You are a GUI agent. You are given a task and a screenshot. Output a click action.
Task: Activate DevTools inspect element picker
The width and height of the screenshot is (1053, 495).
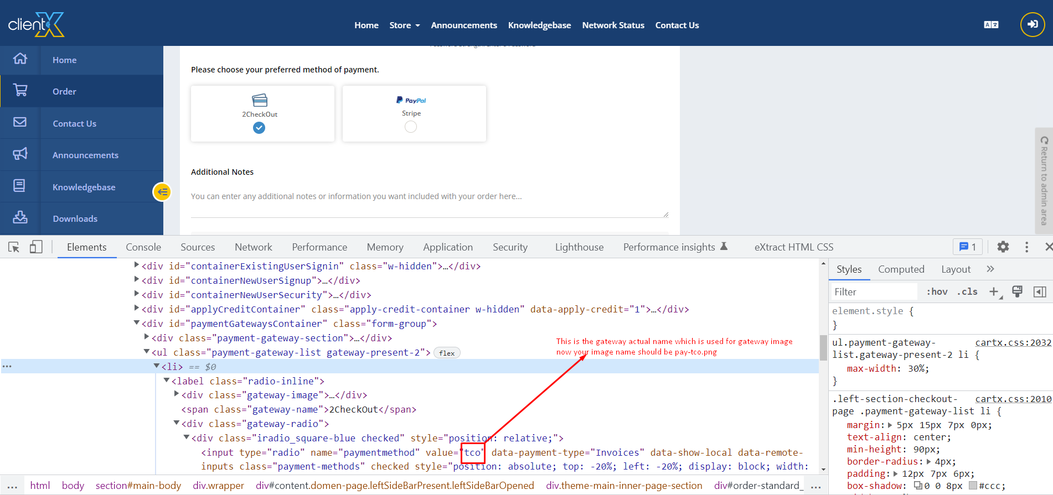(14, 247)
